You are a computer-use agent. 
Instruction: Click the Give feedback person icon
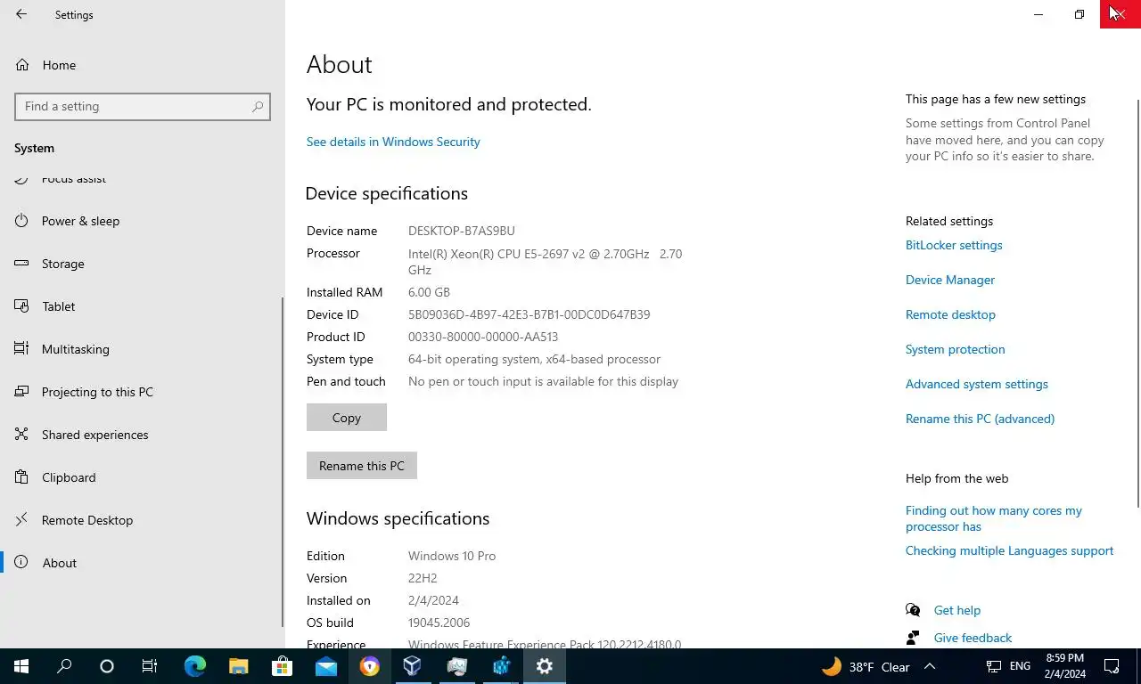click(x=913, y=638)
